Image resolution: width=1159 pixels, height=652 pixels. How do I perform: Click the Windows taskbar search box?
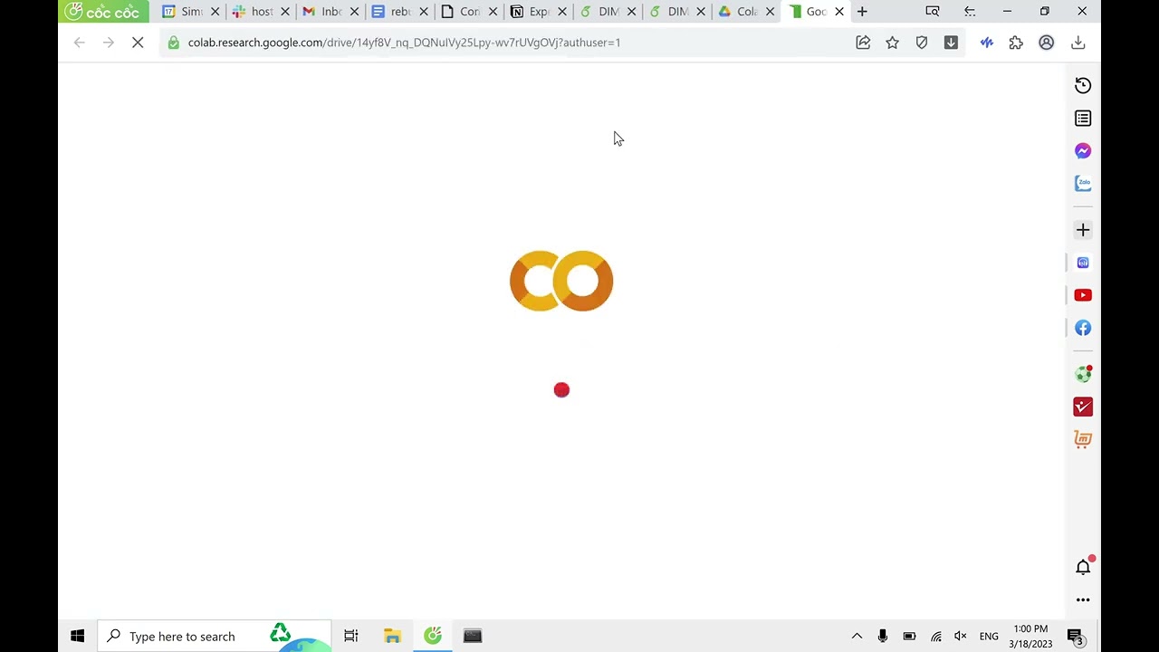tap(214, 637)
